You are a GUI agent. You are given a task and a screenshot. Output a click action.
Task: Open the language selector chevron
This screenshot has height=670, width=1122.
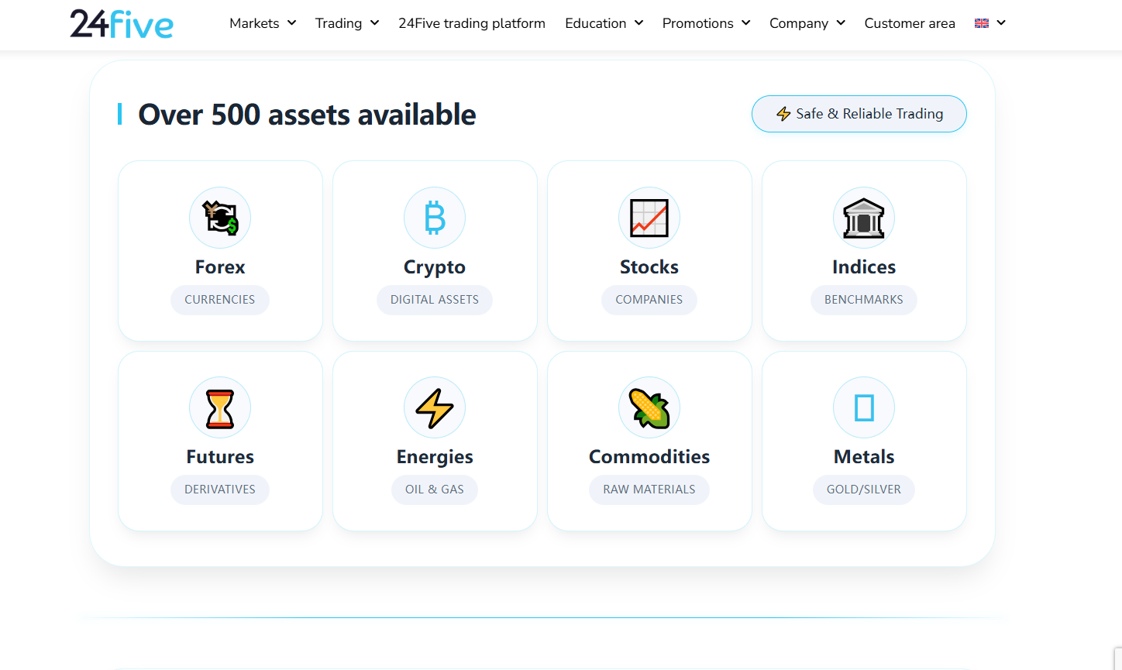click(1001, 23)
